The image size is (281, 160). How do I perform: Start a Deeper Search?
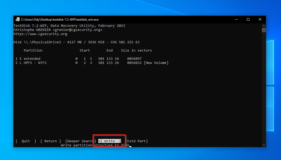pos(80,141)
